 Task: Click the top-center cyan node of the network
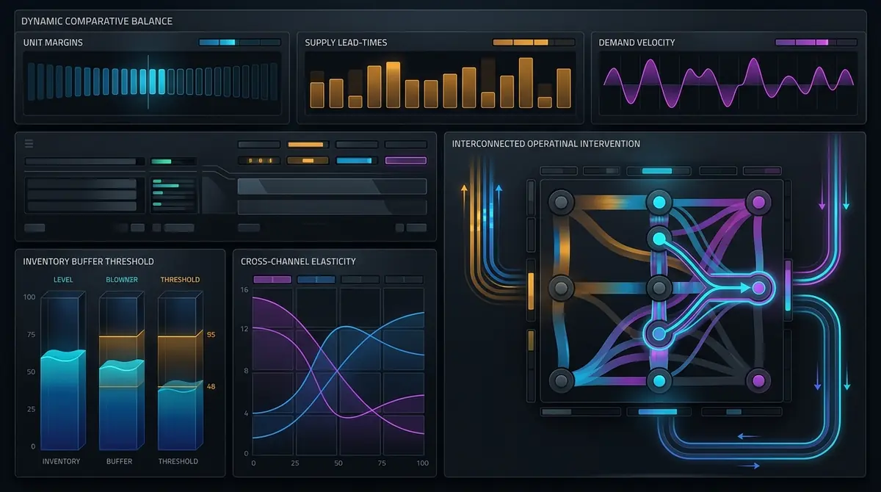pos(659,201)
